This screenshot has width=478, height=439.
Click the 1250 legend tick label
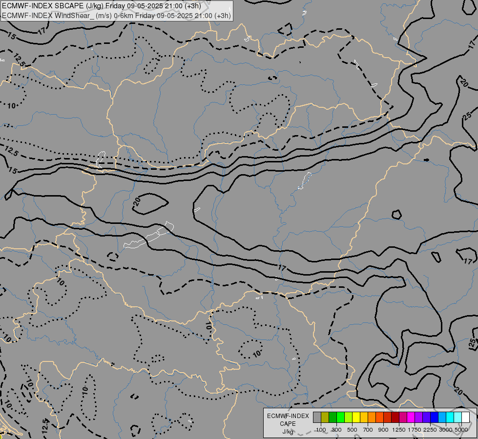click(399, 430)
